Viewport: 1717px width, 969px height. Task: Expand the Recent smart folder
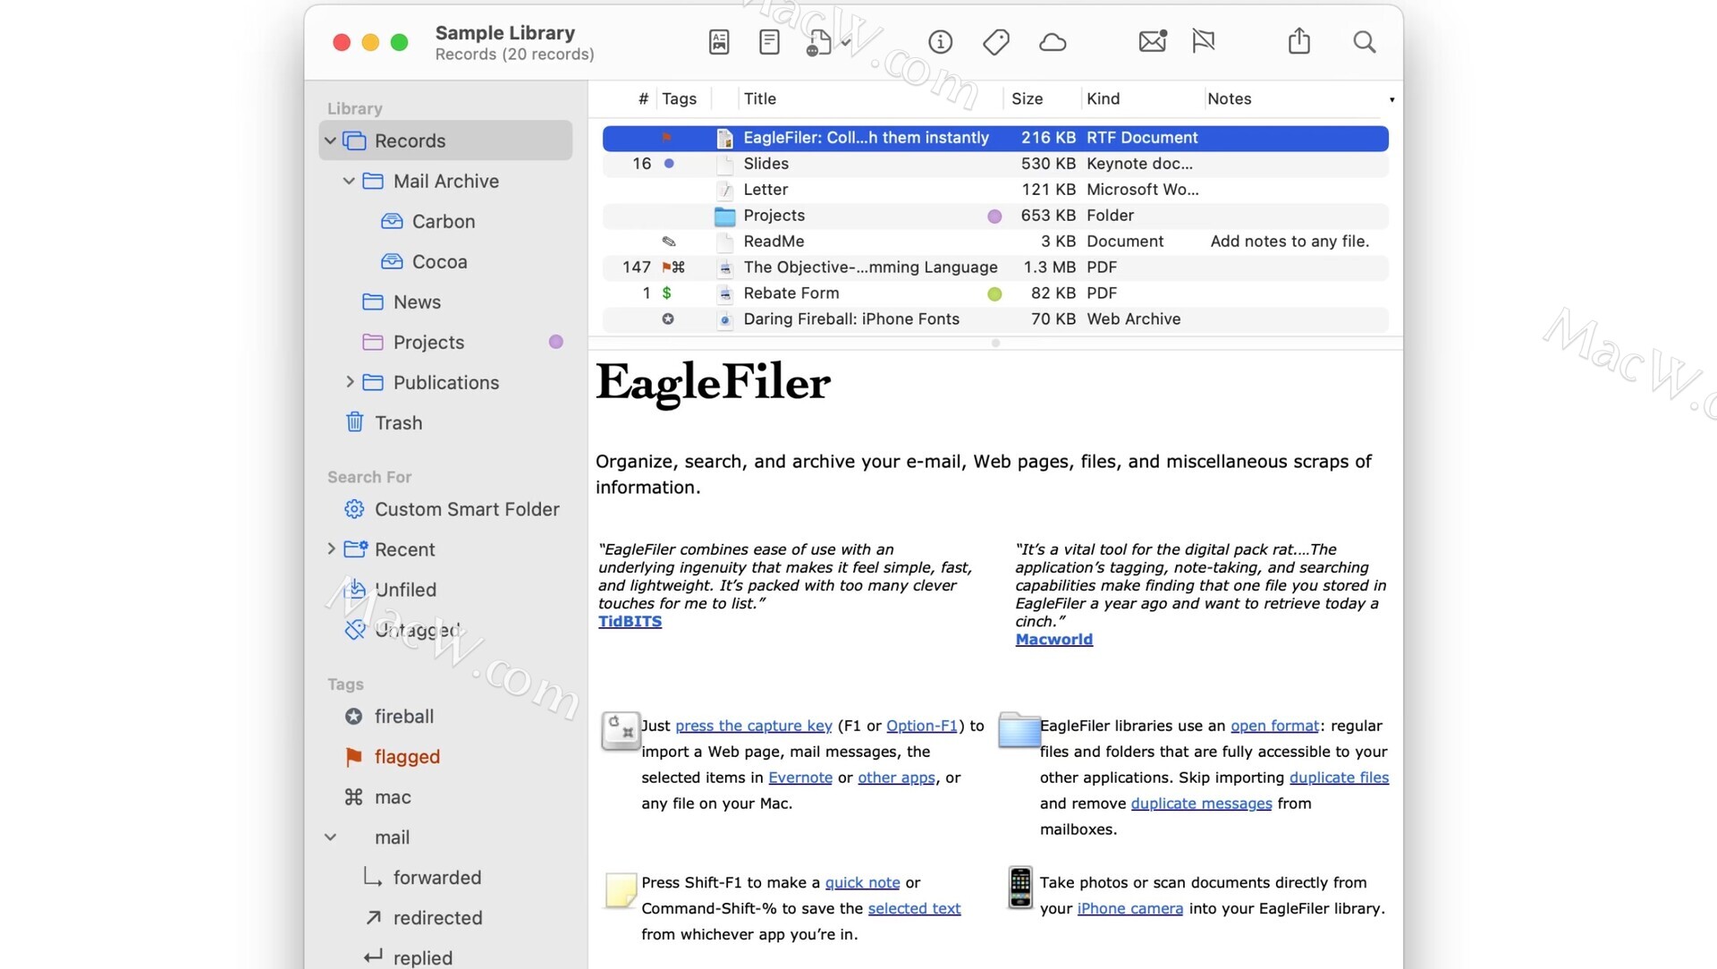pos(331,548)
